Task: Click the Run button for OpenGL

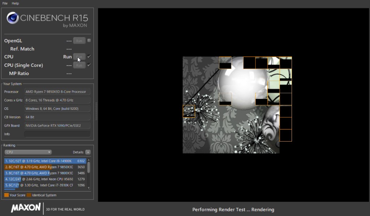Action: [79, 40]
